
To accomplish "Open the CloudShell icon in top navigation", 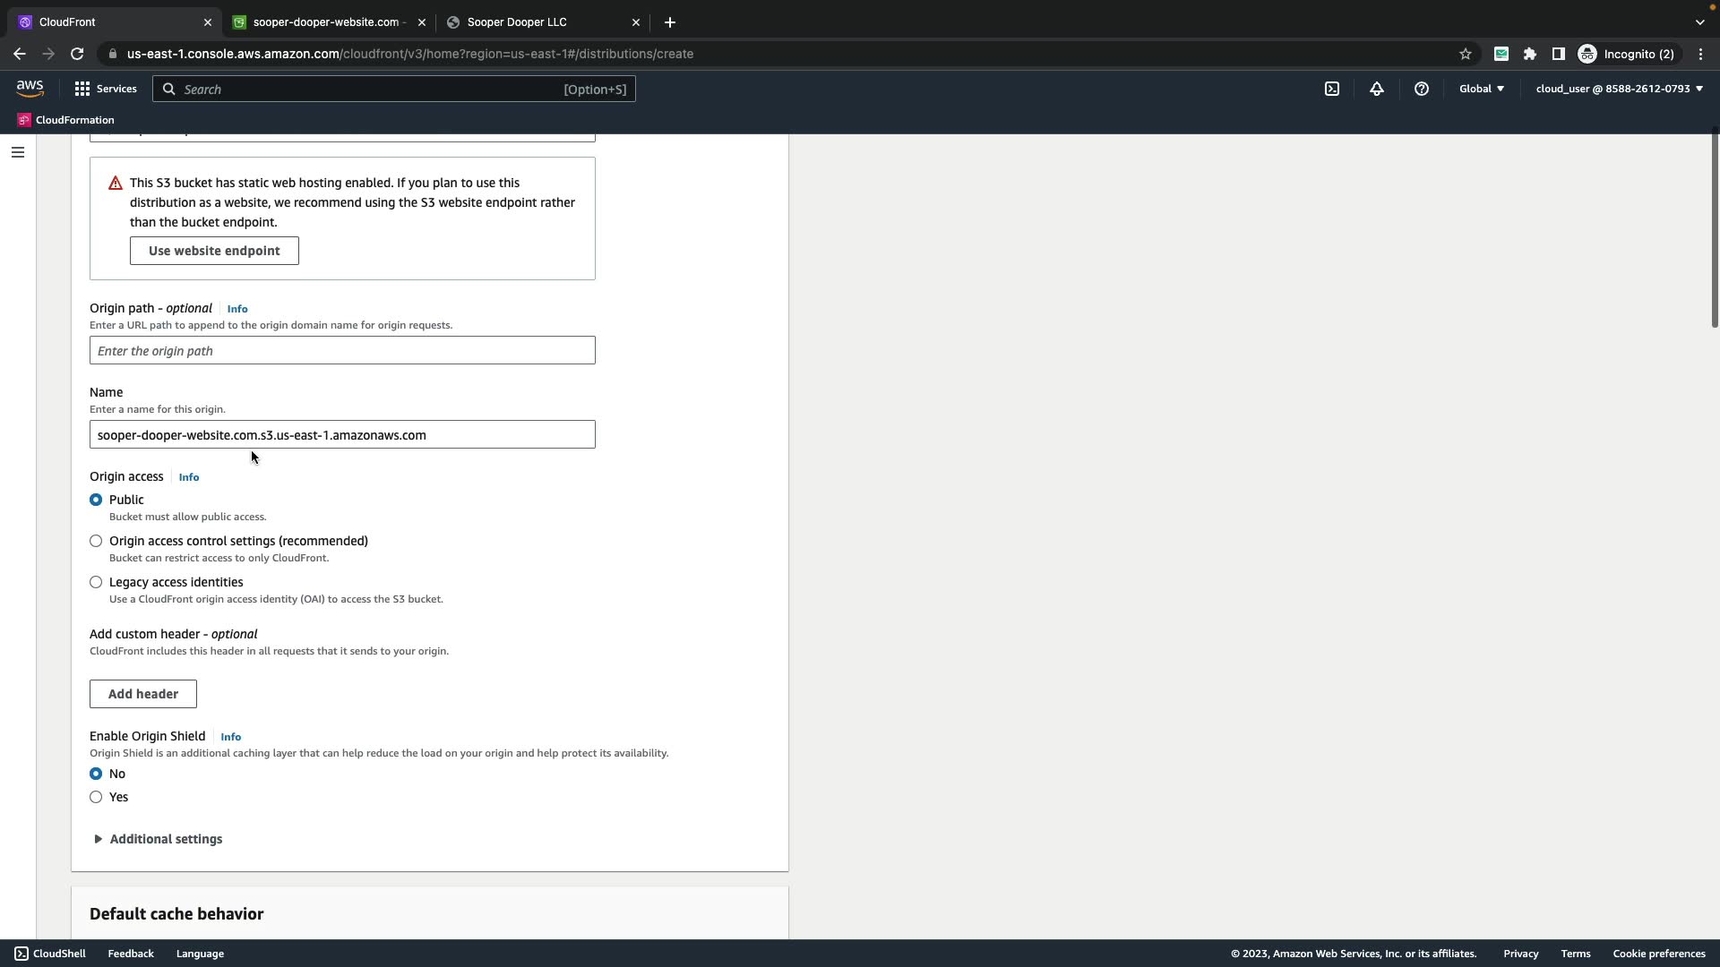I will tap(1332, 89).
